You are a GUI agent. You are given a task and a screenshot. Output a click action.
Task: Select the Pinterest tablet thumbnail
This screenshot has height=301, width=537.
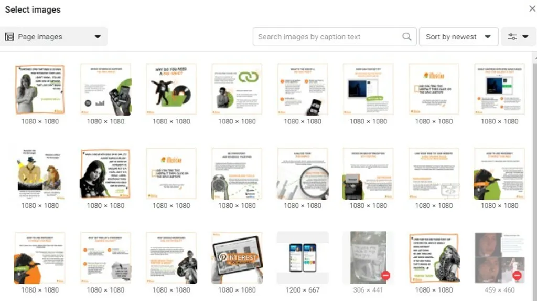click(x=237, y=258)
